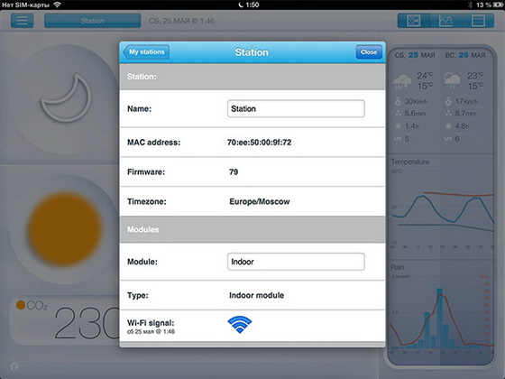Switch to the list view icon
This screenshot has height=379, width=505.
point(478,21)
